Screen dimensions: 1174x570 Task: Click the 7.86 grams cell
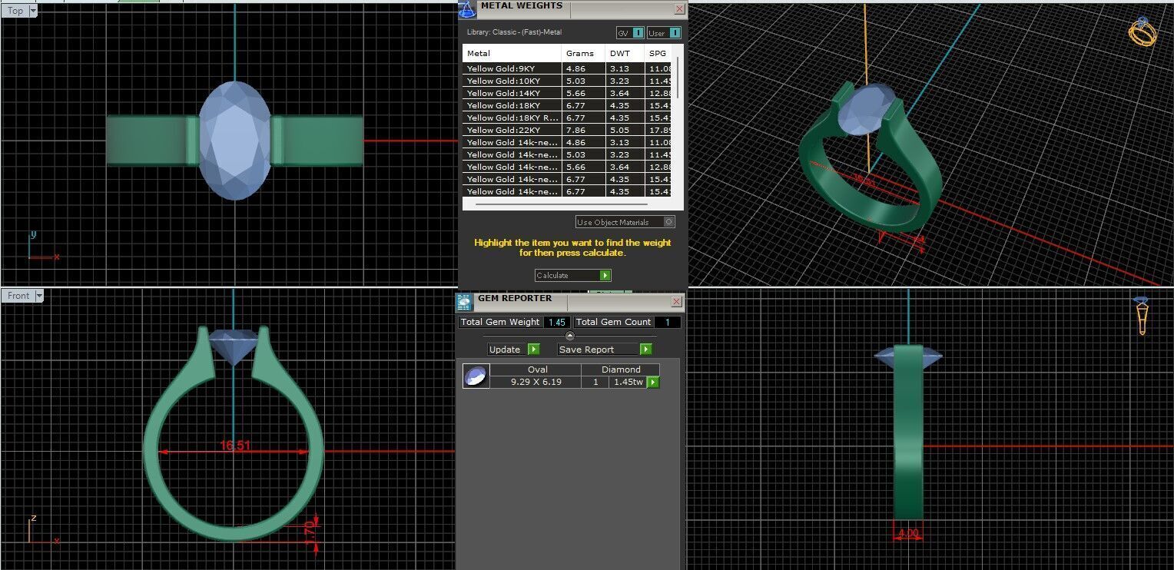point(583,130)
